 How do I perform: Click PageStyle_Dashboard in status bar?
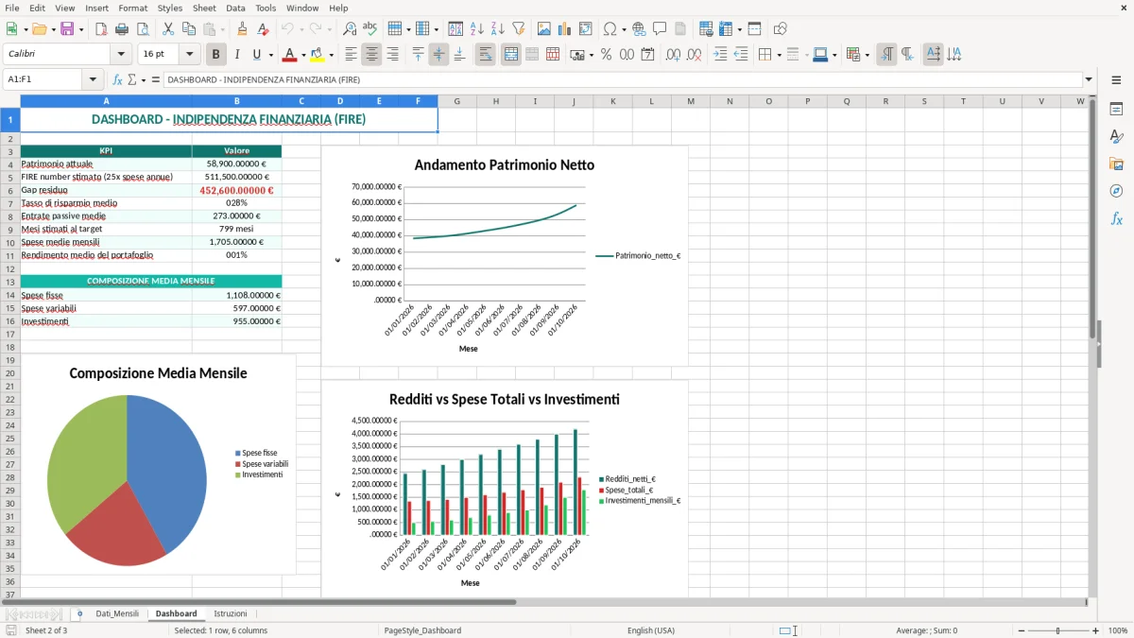(422, 630)
